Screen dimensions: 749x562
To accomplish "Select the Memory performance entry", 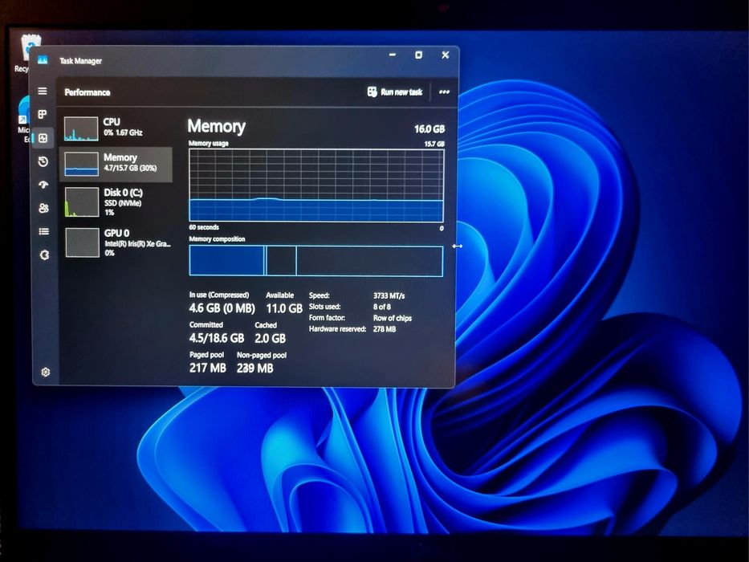I will 116,164.
